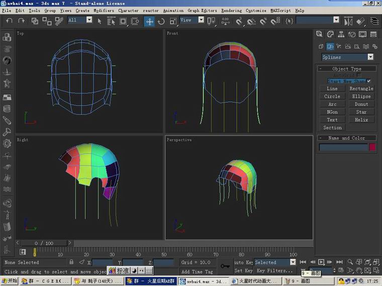Toggle Auto Key animation mode
This screenshot has height=286, width=382.
click(x=243, y=262)
